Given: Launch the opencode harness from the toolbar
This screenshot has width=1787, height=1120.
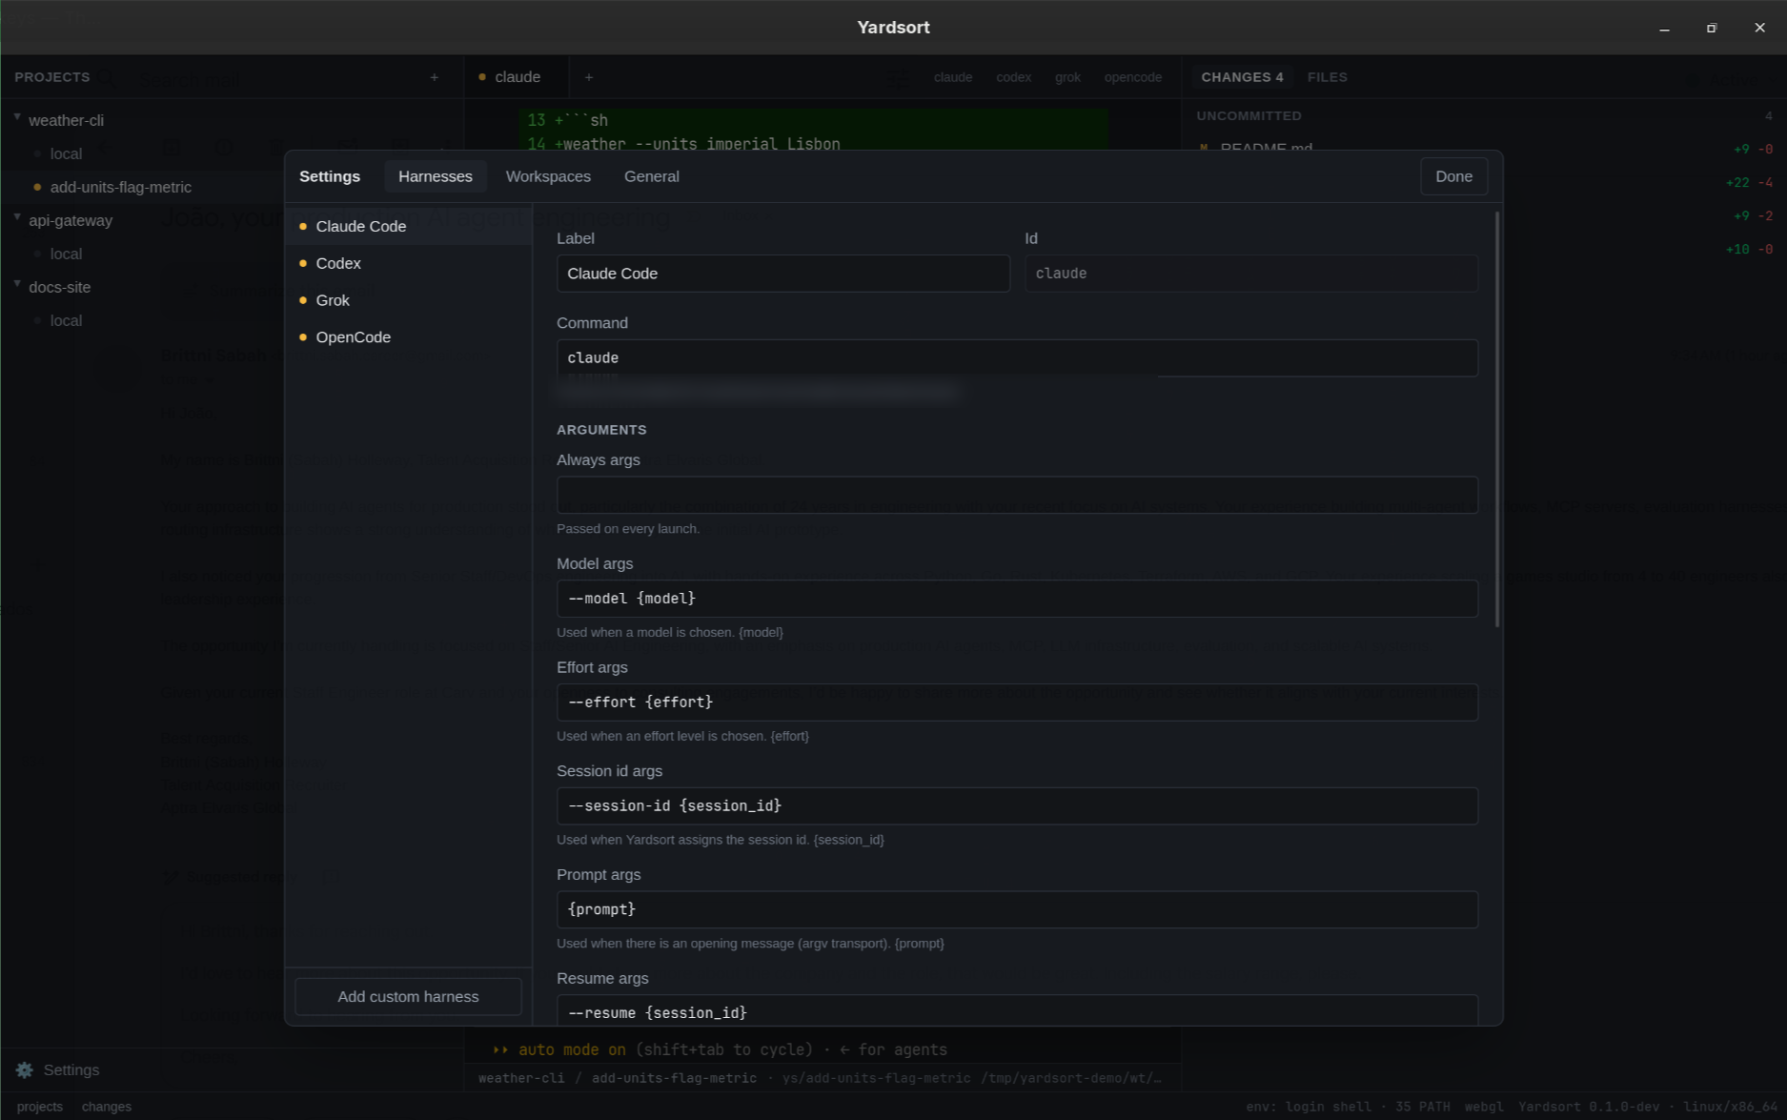Looking at the screenshot, I should (1132, 77).
